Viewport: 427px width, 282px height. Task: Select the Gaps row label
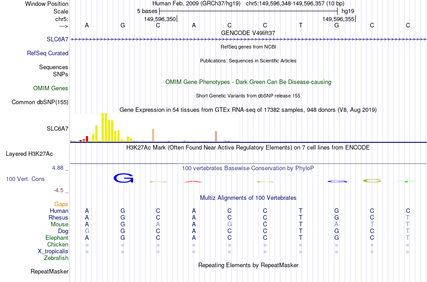click(x=61, y=204)
